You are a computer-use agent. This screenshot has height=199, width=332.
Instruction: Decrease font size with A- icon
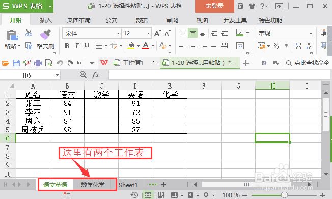coord(168,33)
